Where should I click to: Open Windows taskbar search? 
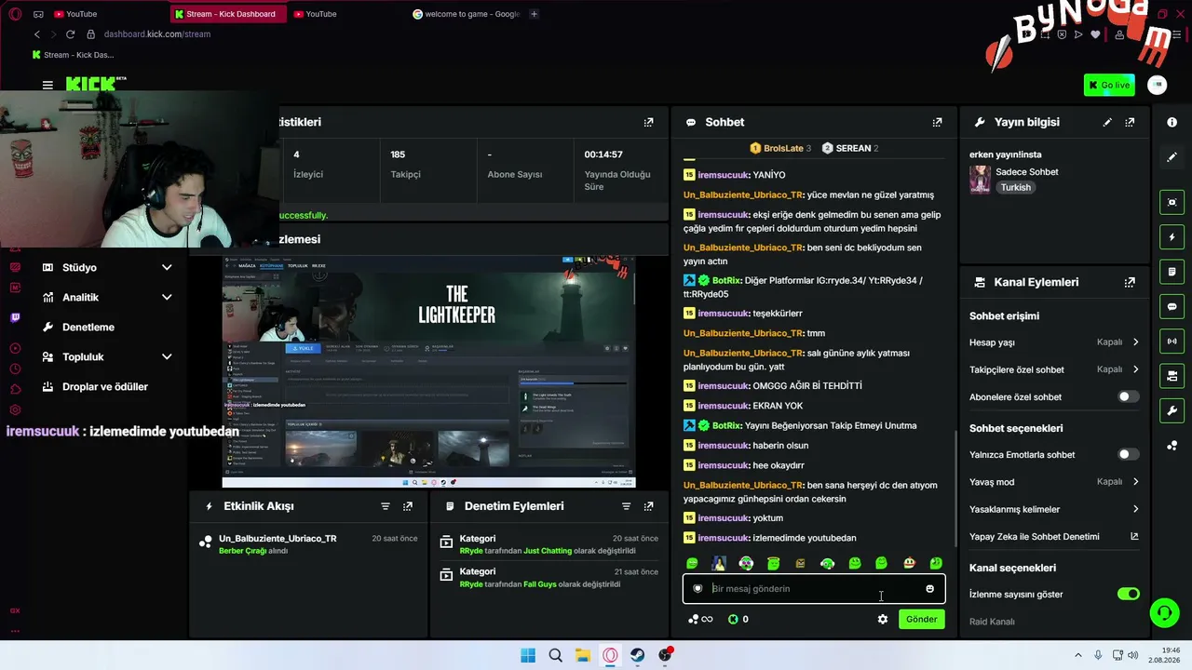pyautogui.click(x=555, y=655)
